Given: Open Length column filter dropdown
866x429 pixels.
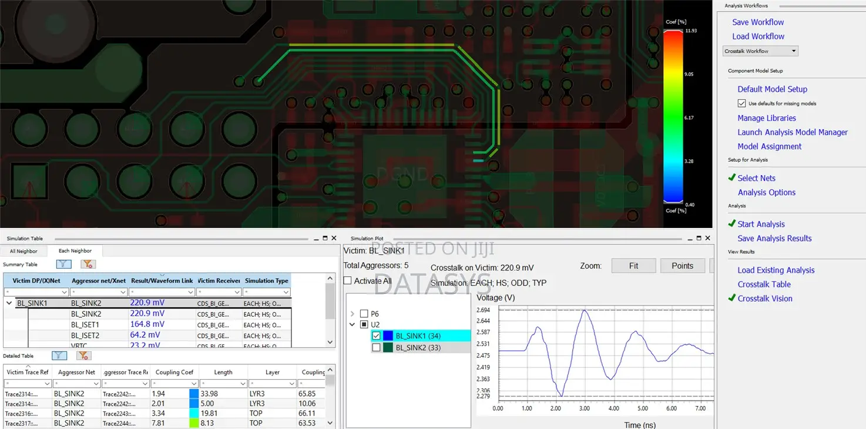Looking at the screenshot, I should [243, 383].
